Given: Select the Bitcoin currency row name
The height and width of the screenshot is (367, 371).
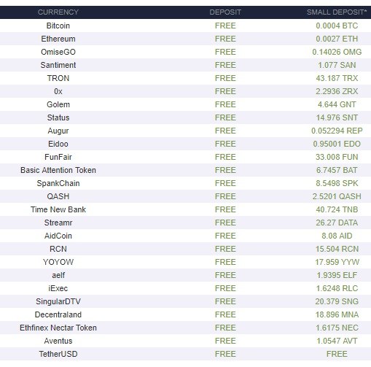Looking at the screenshot, I should pyautogui.click(x=58, y=26).
